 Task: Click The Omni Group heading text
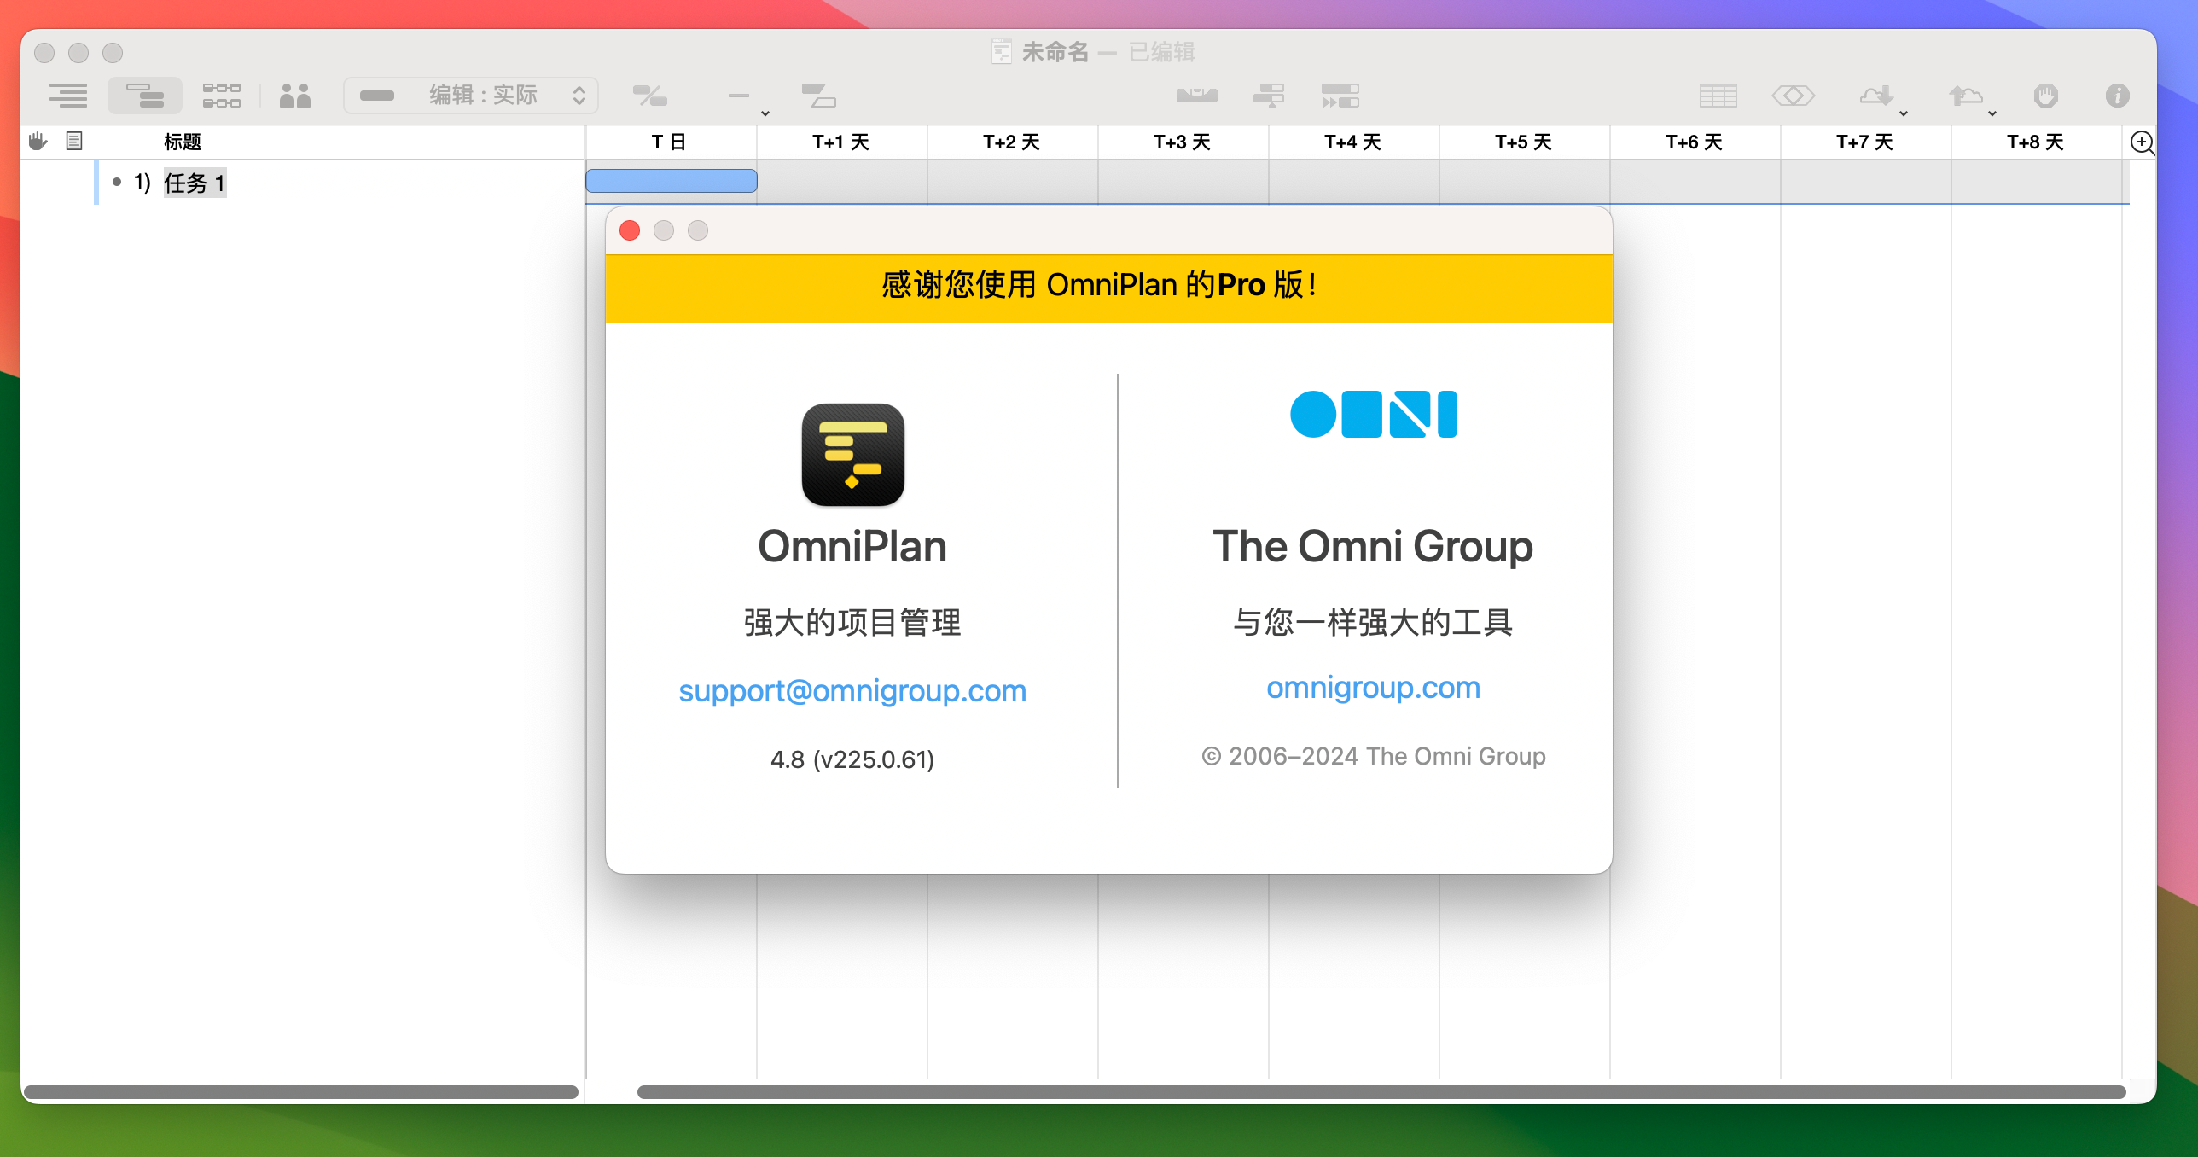(x=1373, y=546)
